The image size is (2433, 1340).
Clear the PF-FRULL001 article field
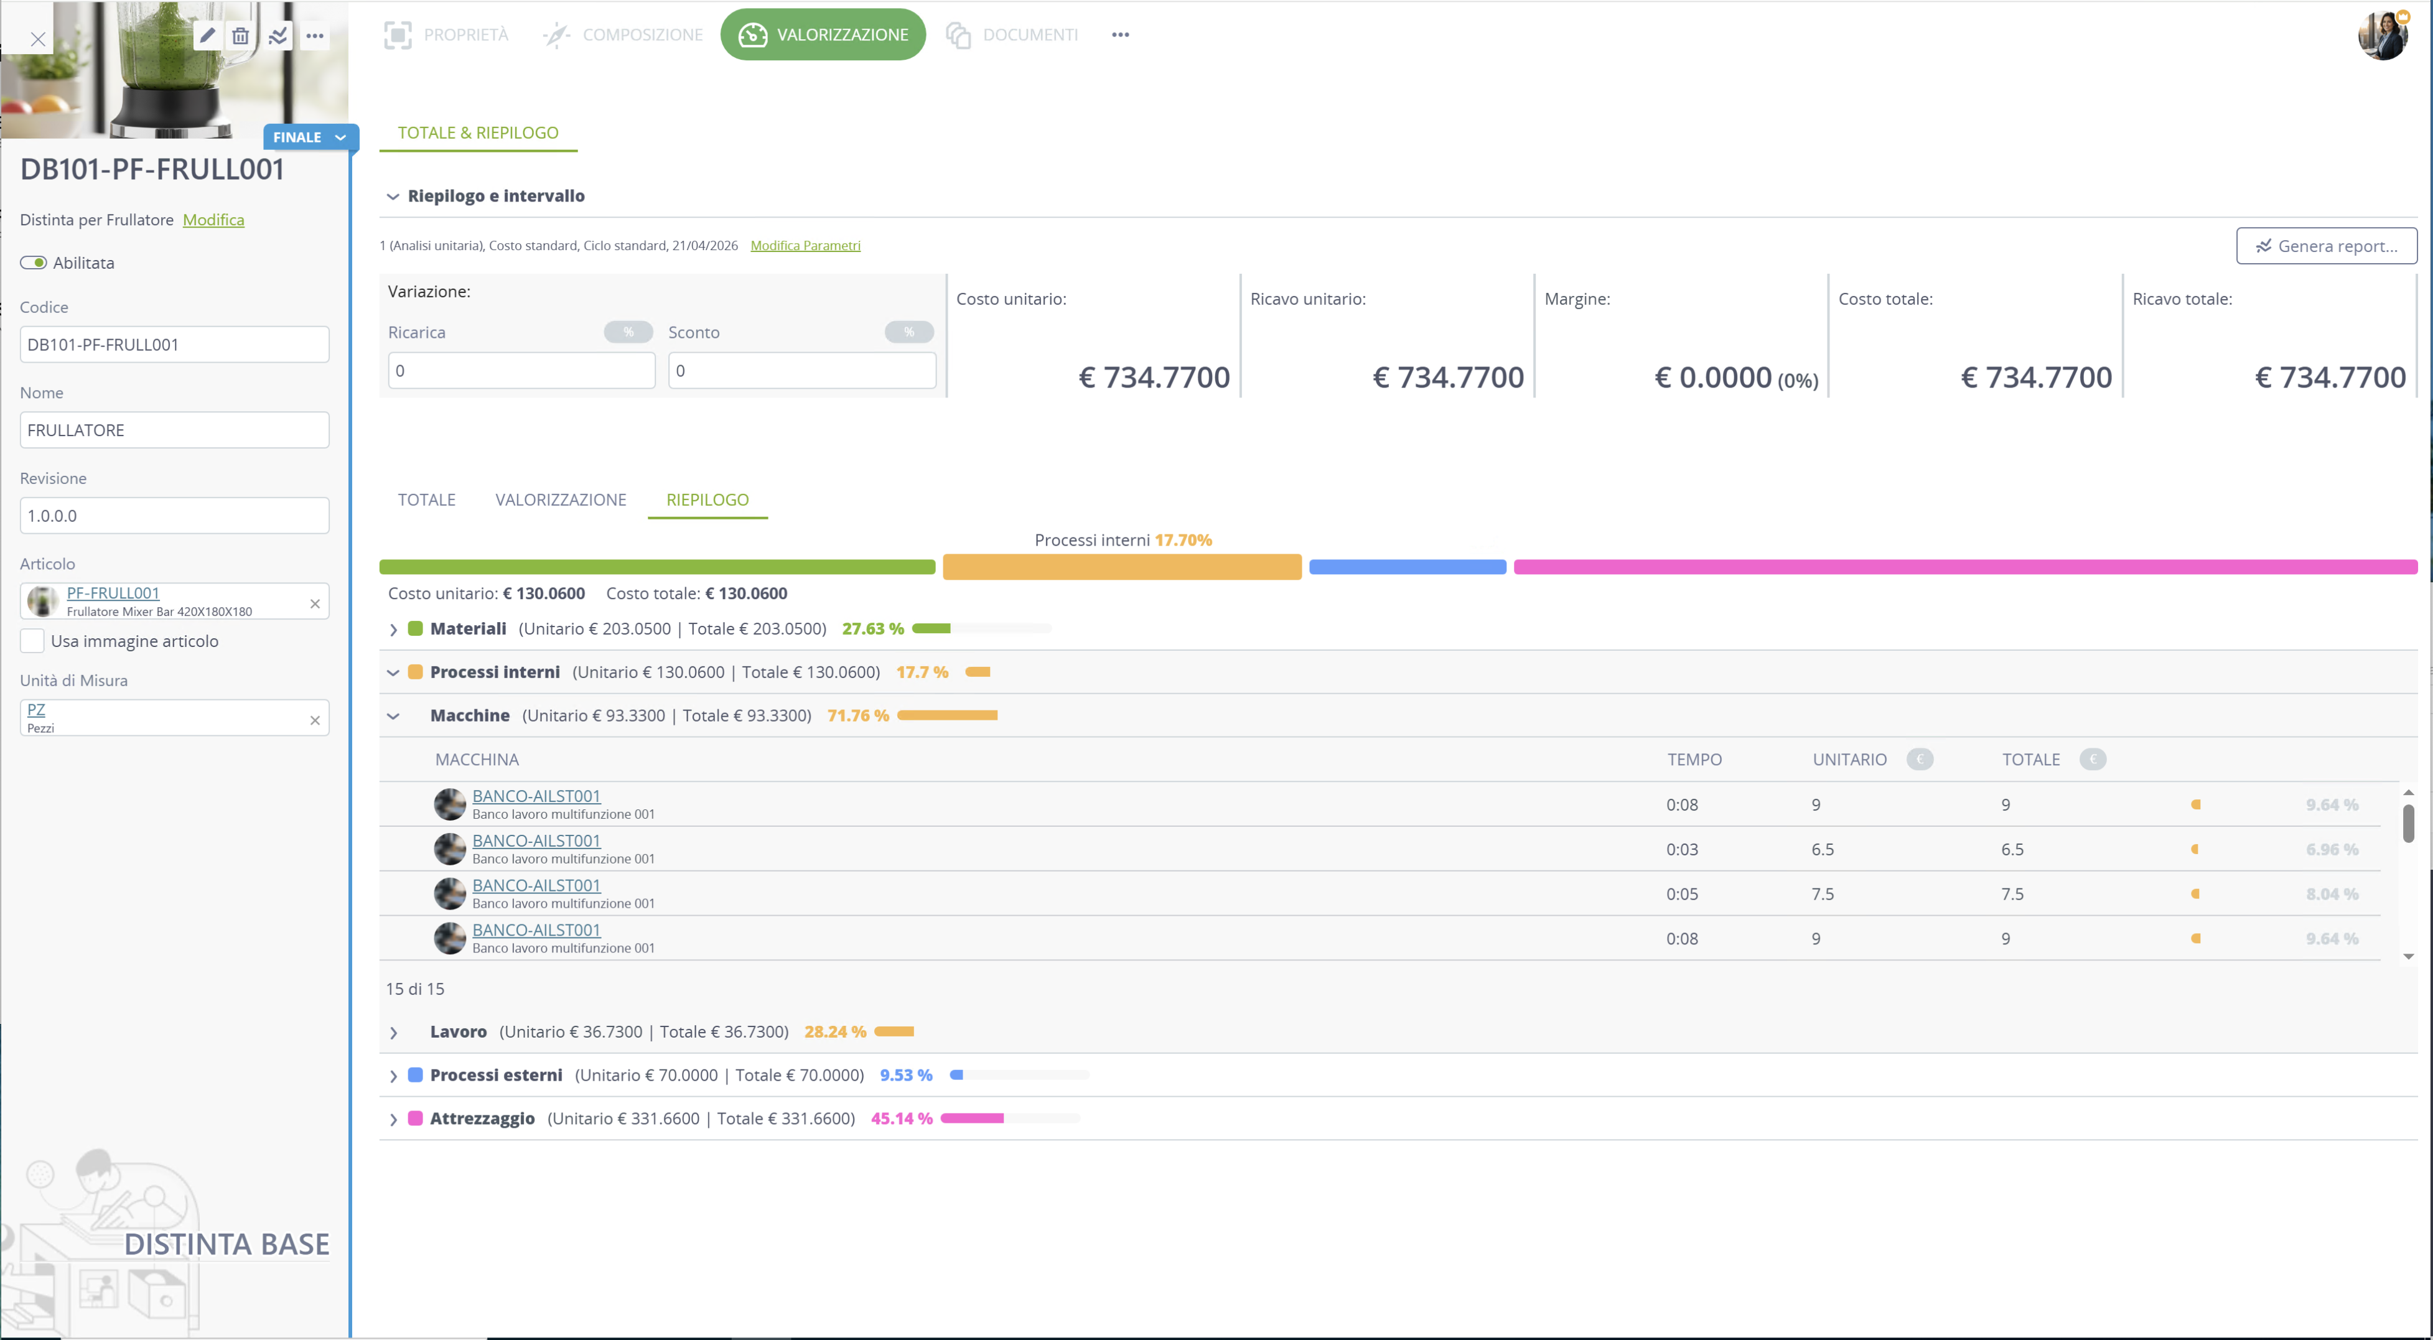pos(315,603)
